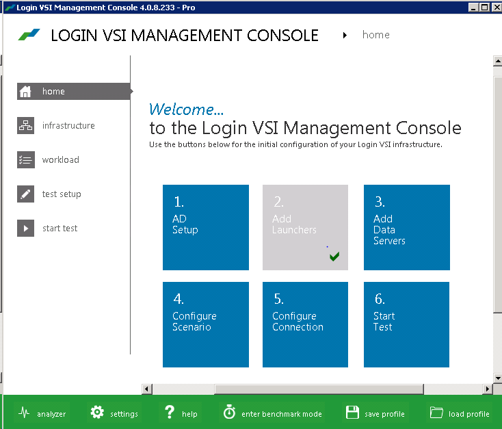This screenshot has height=429, width=502.
Task: Click the test setup pencil icon
Action: 25,194
